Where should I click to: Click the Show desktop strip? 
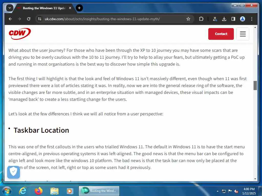point(260,191)
